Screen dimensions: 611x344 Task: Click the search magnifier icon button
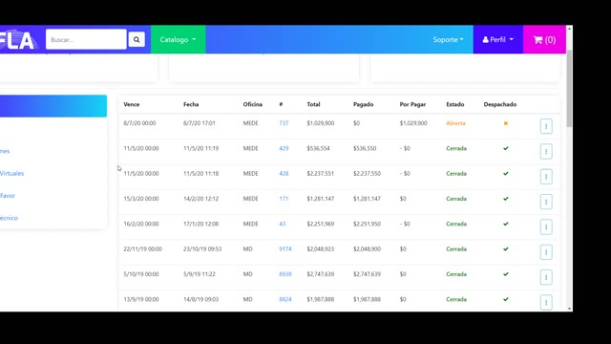pyautogui.click(x=137, y=39)
